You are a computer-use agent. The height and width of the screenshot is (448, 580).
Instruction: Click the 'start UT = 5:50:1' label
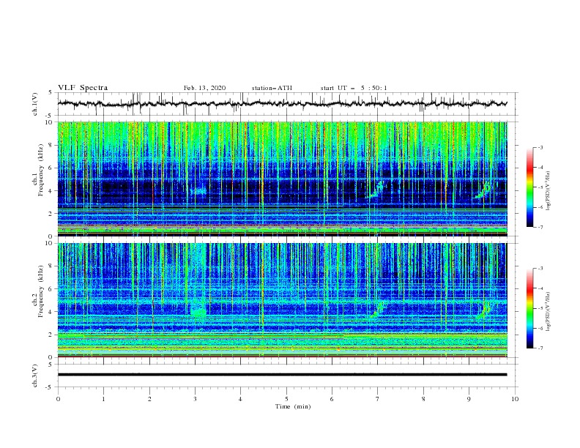pos(354,88)
